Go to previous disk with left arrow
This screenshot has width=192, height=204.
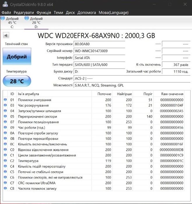pyautogui.click(x=6, y=35)
